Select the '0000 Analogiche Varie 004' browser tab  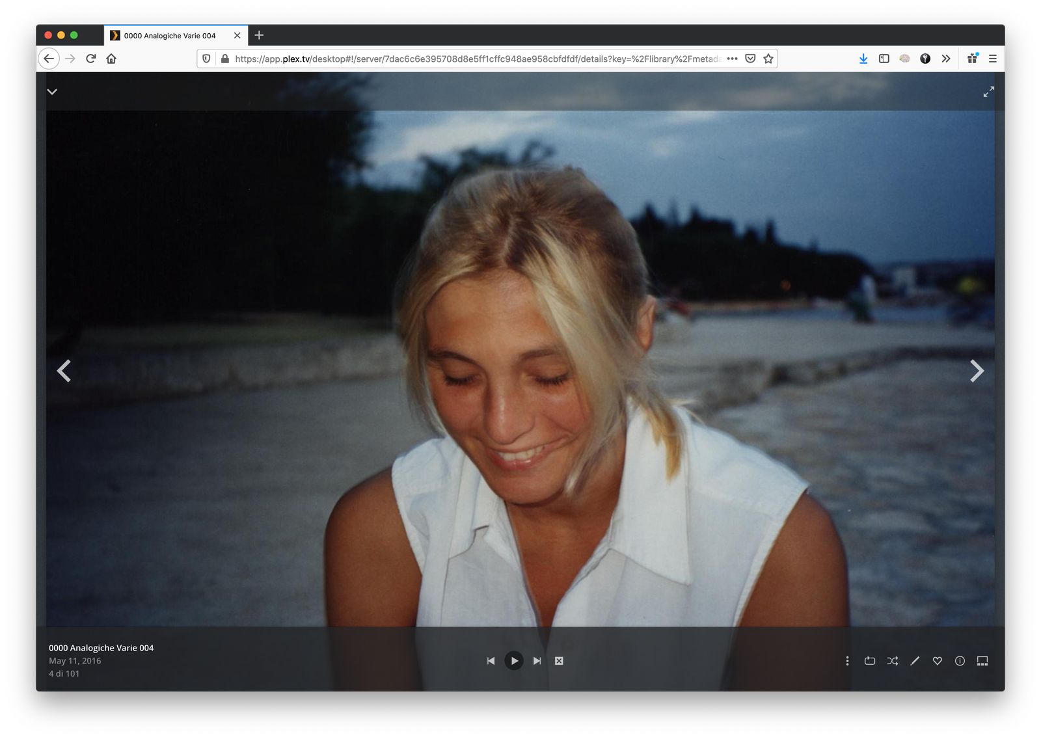click(170, 36)
